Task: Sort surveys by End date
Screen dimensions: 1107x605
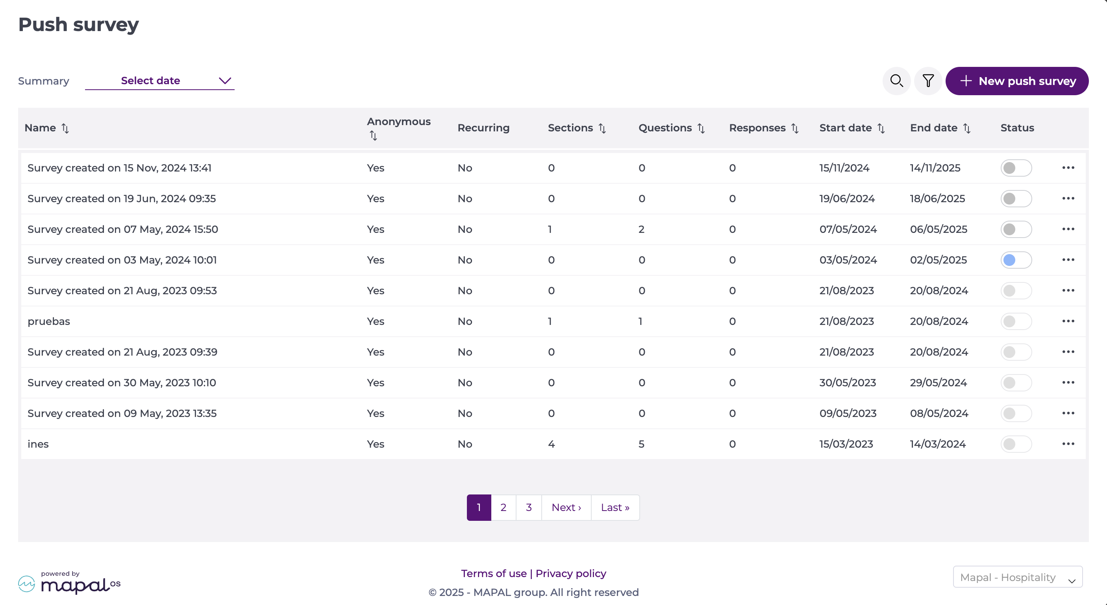Action: [x=967, y=127]
